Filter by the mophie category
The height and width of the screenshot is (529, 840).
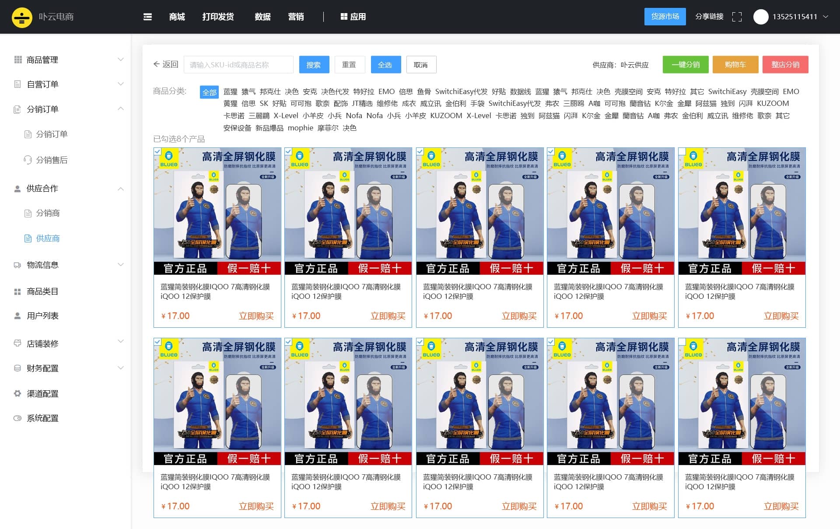[x=301, y=128]
